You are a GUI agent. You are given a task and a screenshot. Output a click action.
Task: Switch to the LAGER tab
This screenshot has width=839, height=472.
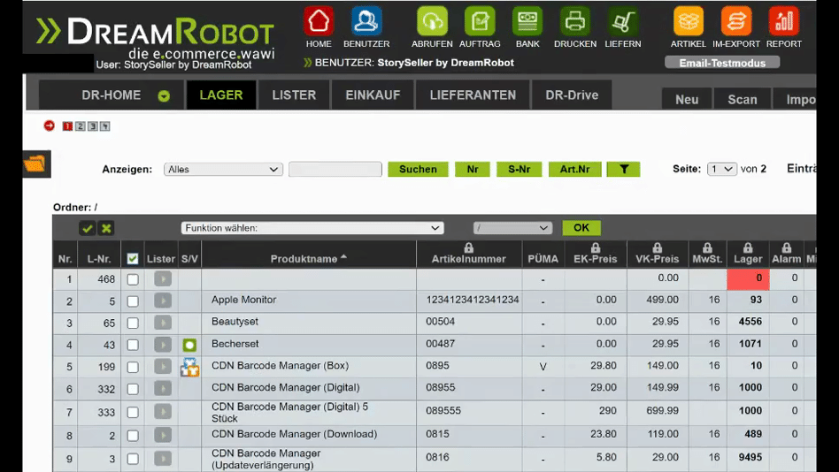221,95
